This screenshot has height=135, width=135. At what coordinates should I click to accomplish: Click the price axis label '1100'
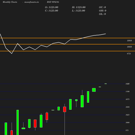click(x=127, y=92)
